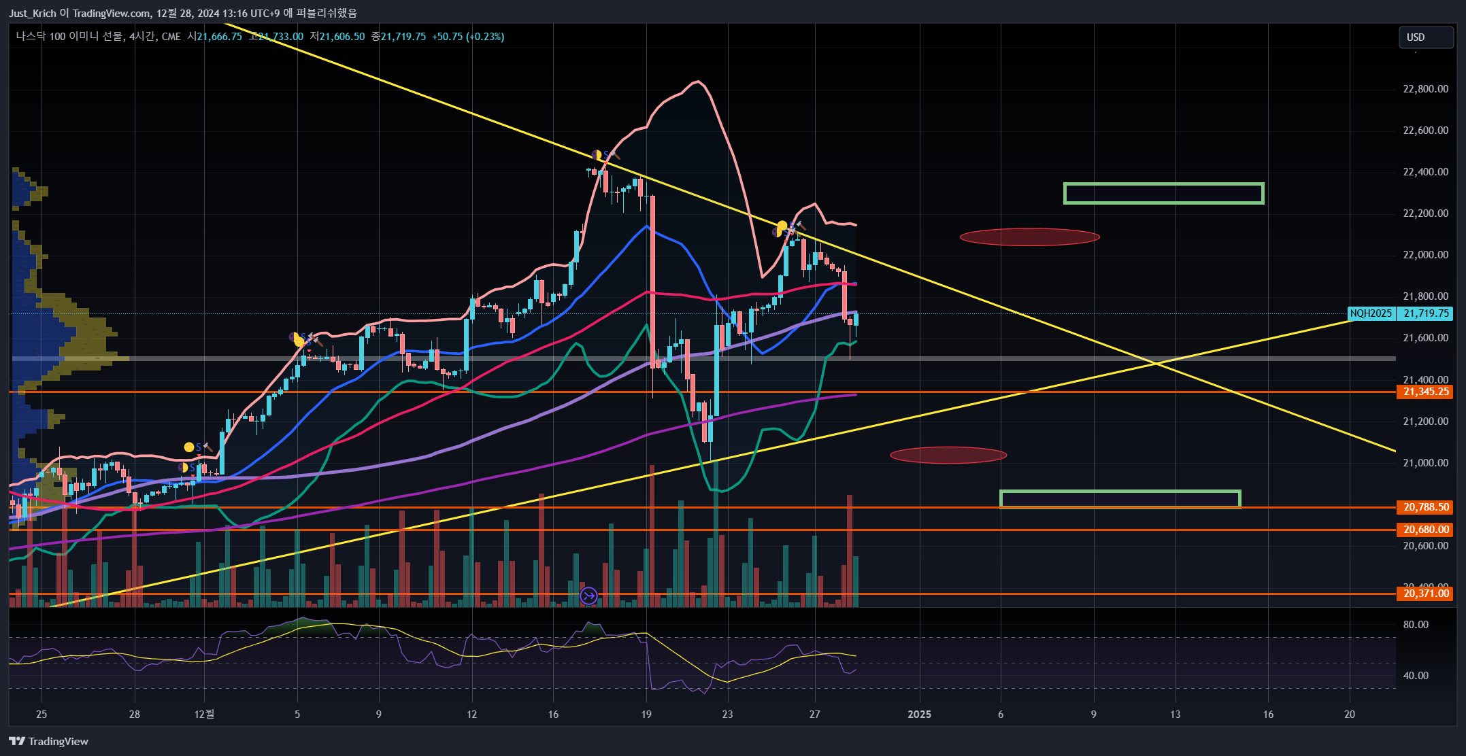Click the symbol title 나스닥 100 이미니 선물
The width and height of the screenshot is (1466, 756).
point(69,37)
